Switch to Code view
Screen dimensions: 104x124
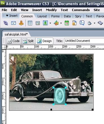(14, 41)
